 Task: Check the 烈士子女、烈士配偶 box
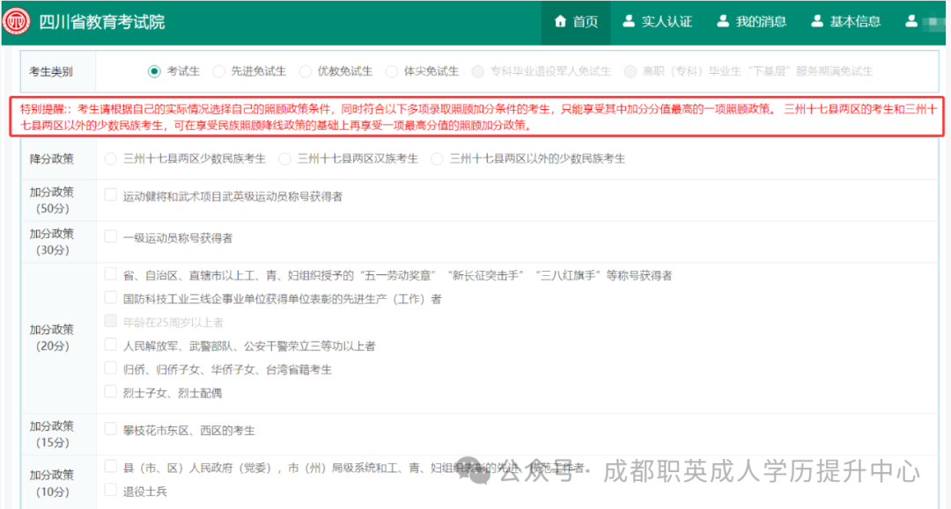(x=110, y=391)
